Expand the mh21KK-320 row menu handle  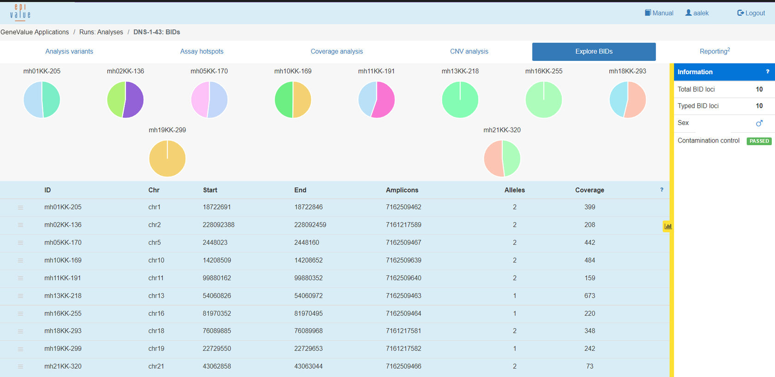pos(20,367)
